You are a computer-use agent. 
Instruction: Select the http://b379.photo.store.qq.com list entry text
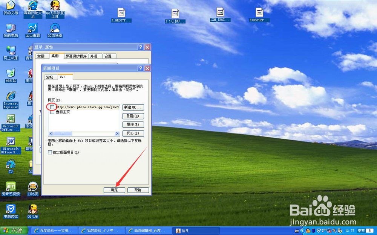coord(87,107)
